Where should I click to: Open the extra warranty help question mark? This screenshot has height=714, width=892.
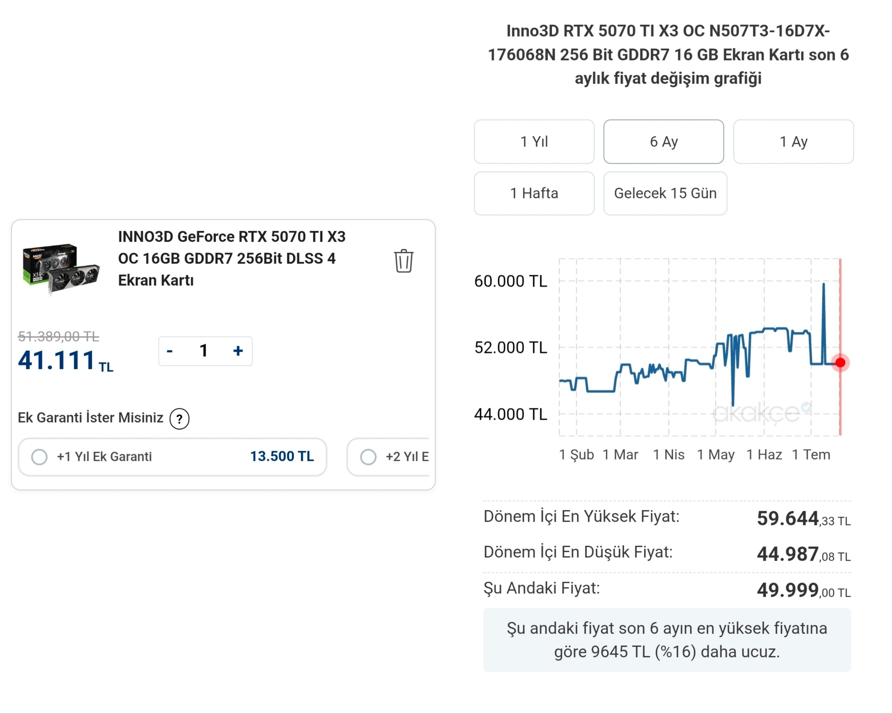(x=179, y=419)
